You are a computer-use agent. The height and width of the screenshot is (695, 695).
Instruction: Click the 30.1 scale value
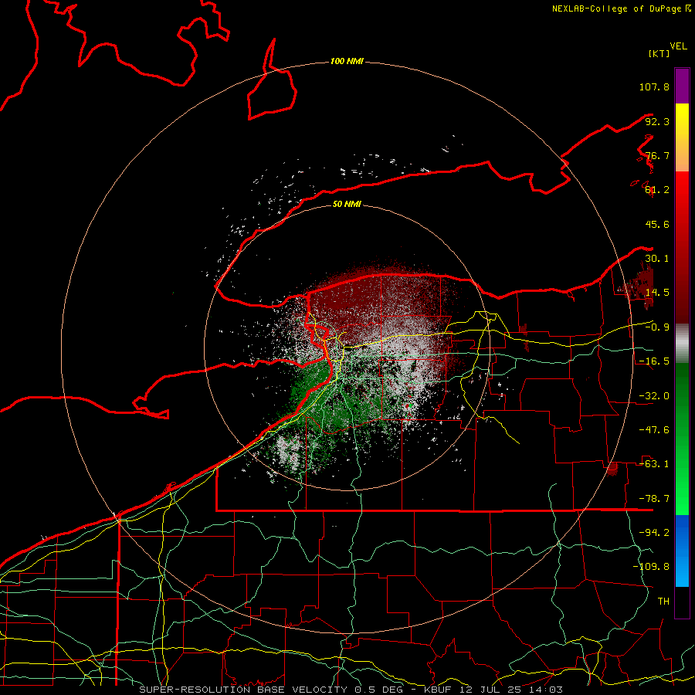[657, 259]
